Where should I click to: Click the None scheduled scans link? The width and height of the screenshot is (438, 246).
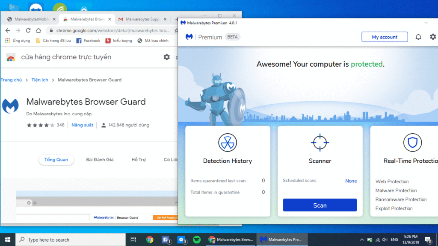coord(351,181)
